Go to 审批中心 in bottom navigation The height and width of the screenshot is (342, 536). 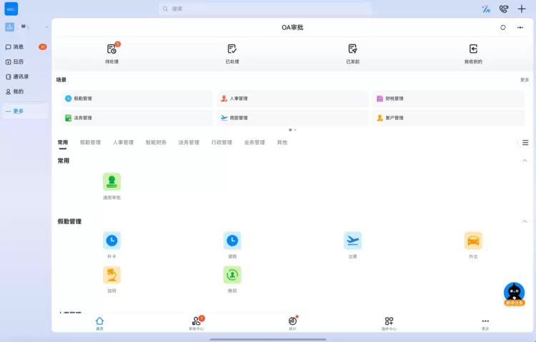click(x=197, y=323)
